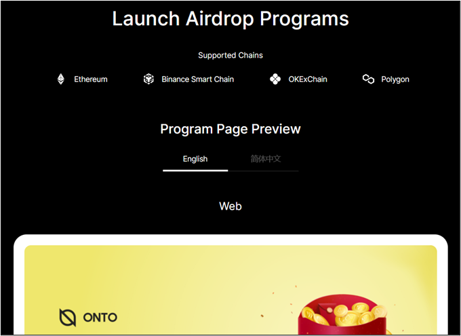This screenshot has width=461, height=336.
Task: Click the Supported Chains subtitle
Action: (230, 55)
